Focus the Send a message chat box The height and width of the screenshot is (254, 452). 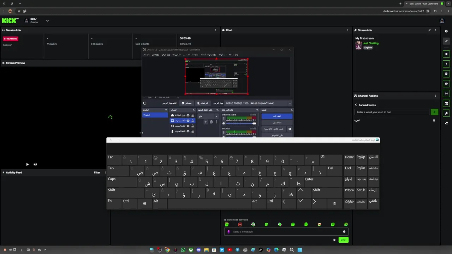286,231
